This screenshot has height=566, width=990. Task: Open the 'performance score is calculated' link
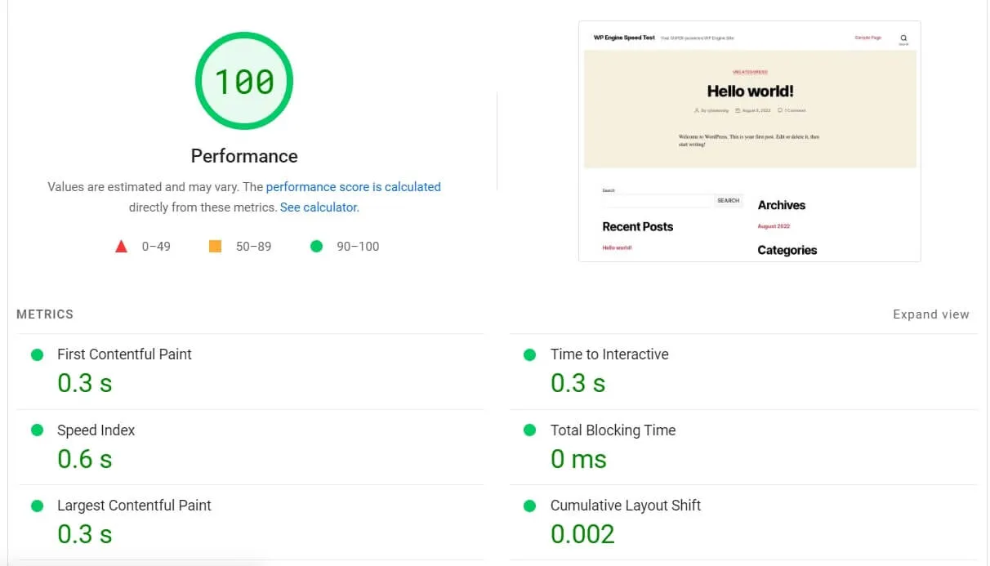pos(353,187)
